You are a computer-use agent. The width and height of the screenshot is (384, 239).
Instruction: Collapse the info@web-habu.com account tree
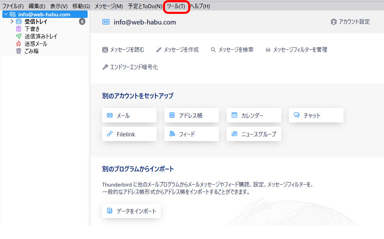click(5, 14)
